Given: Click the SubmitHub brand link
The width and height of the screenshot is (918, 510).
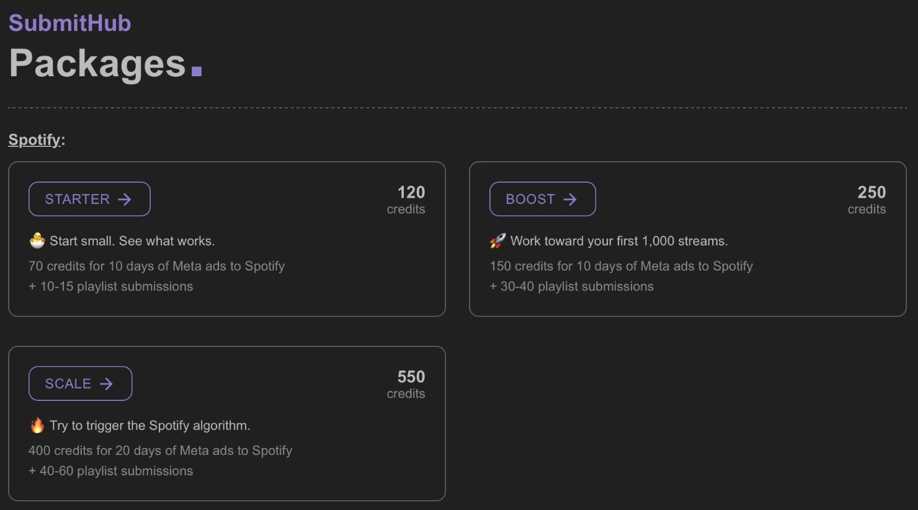Looking at the screenshot, I should click(x=70, y=23).
